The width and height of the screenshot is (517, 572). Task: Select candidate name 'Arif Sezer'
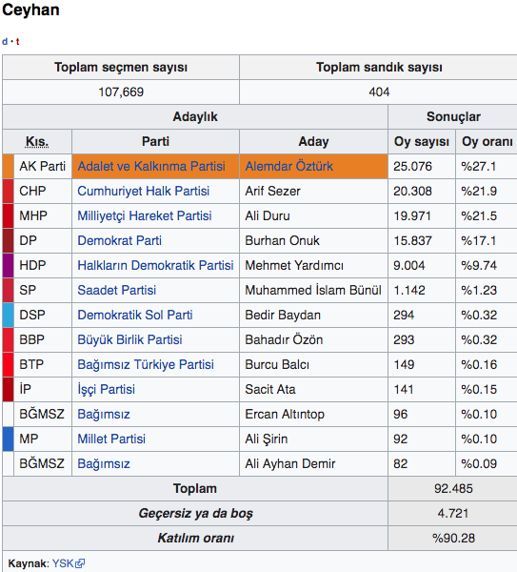pos(273,192)
